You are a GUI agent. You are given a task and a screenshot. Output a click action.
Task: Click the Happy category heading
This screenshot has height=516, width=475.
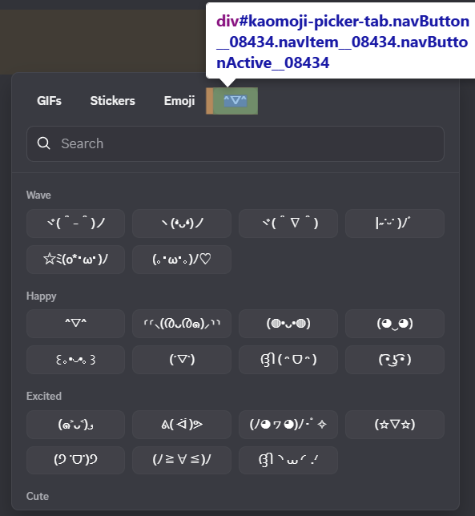41,296
